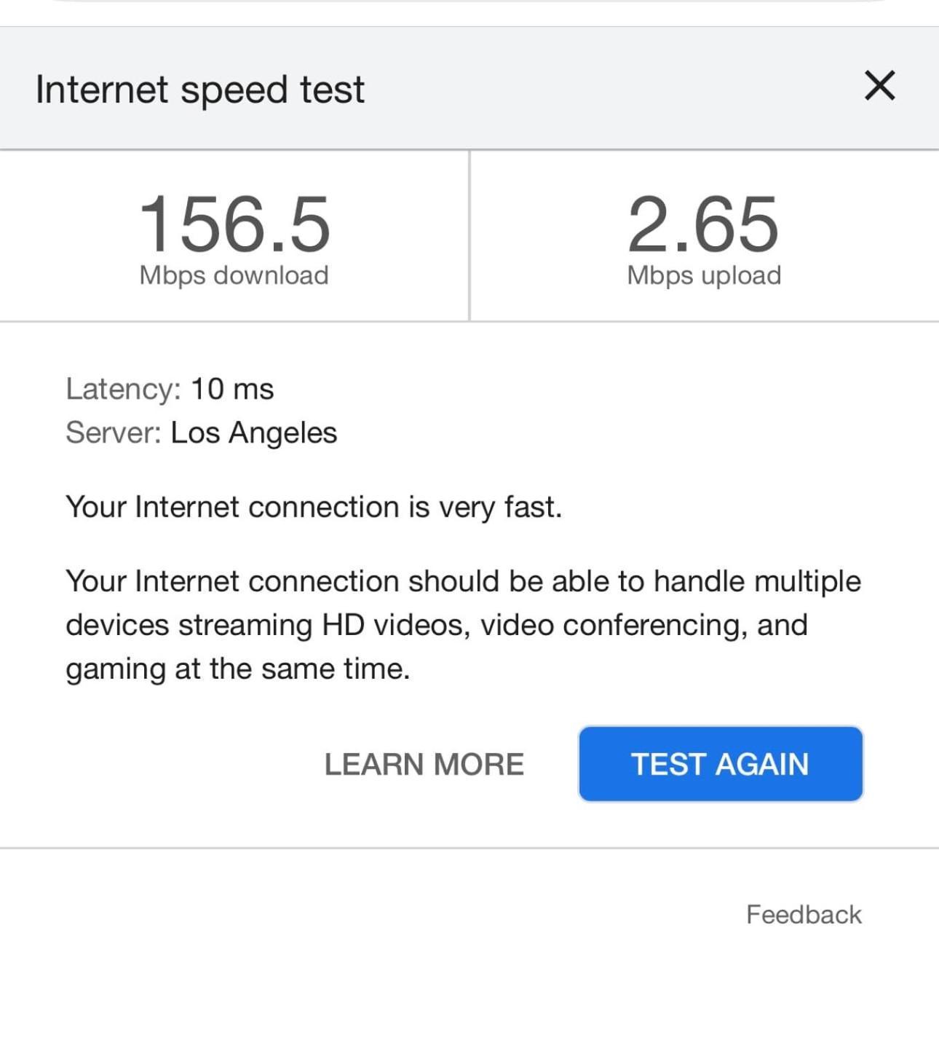This screenshot has width=939, height=1040.
Task: Select the 2.65 upload speed number
Action: [x=703, y=224]
